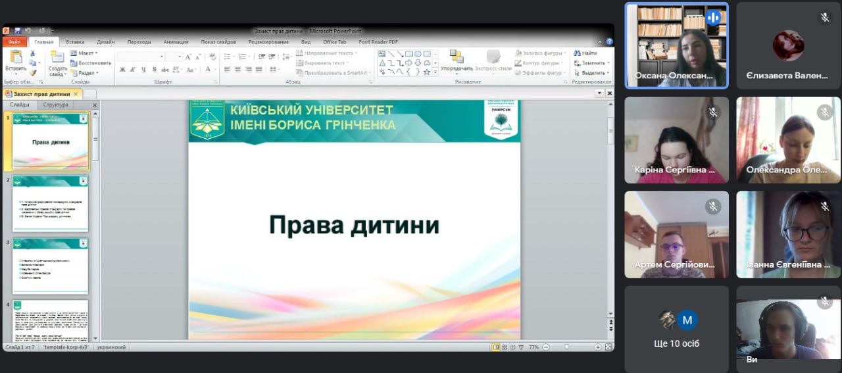Switch to the Дизайн ribbon tab
The image size is (842, 373).
pos(105,41)
